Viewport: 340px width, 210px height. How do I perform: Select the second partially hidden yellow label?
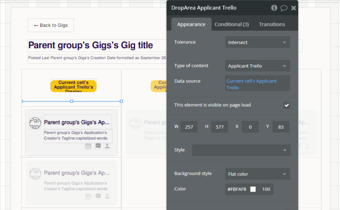click(x=159, y=86)
